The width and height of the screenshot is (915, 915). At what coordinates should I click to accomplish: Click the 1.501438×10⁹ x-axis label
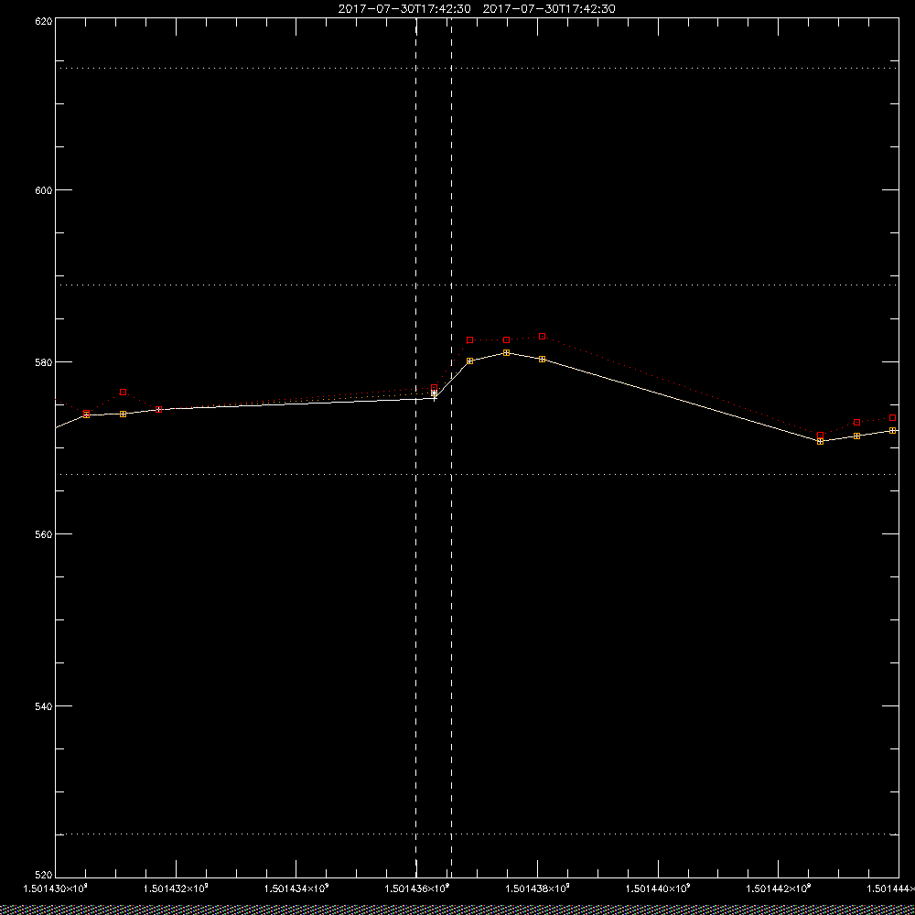(538, 888)
